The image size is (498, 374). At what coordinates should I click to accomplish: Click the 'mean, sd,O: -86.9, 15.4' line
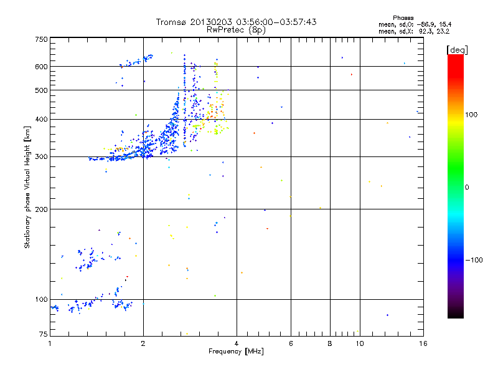(x=415, y=24)
